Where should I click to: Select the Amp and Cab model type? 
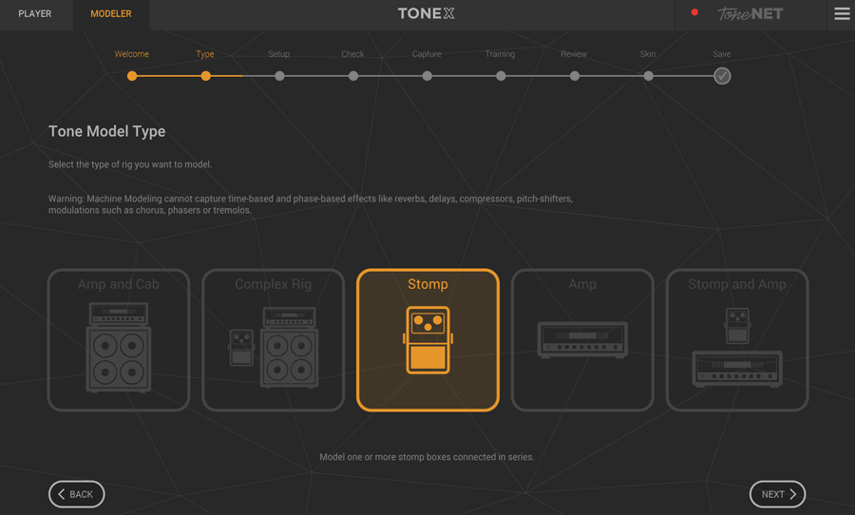(x=119, y=340)
